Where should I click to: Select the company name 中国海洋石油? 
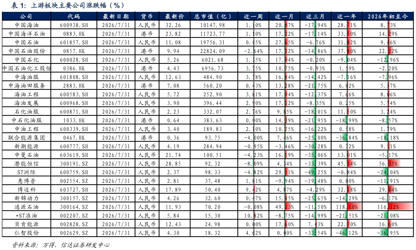pos(26,34)
